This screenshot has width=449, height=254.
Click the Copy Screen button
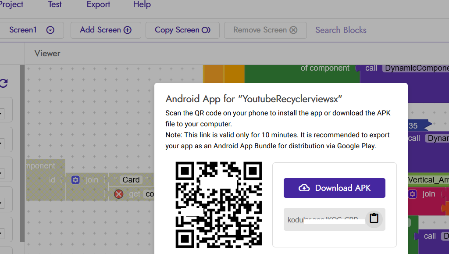tap(182, 30)
